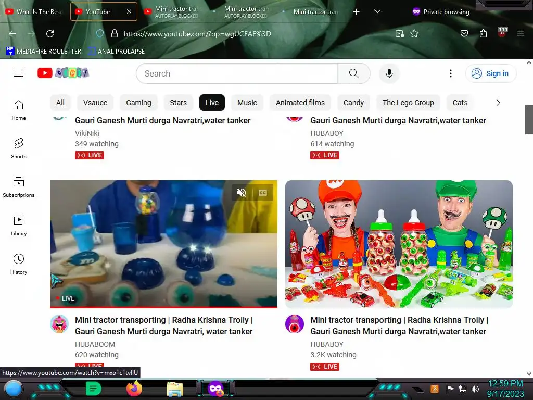The height and width of the screenshot is (400, 533).
Task: Click the Sign in button
Action: 490,73
